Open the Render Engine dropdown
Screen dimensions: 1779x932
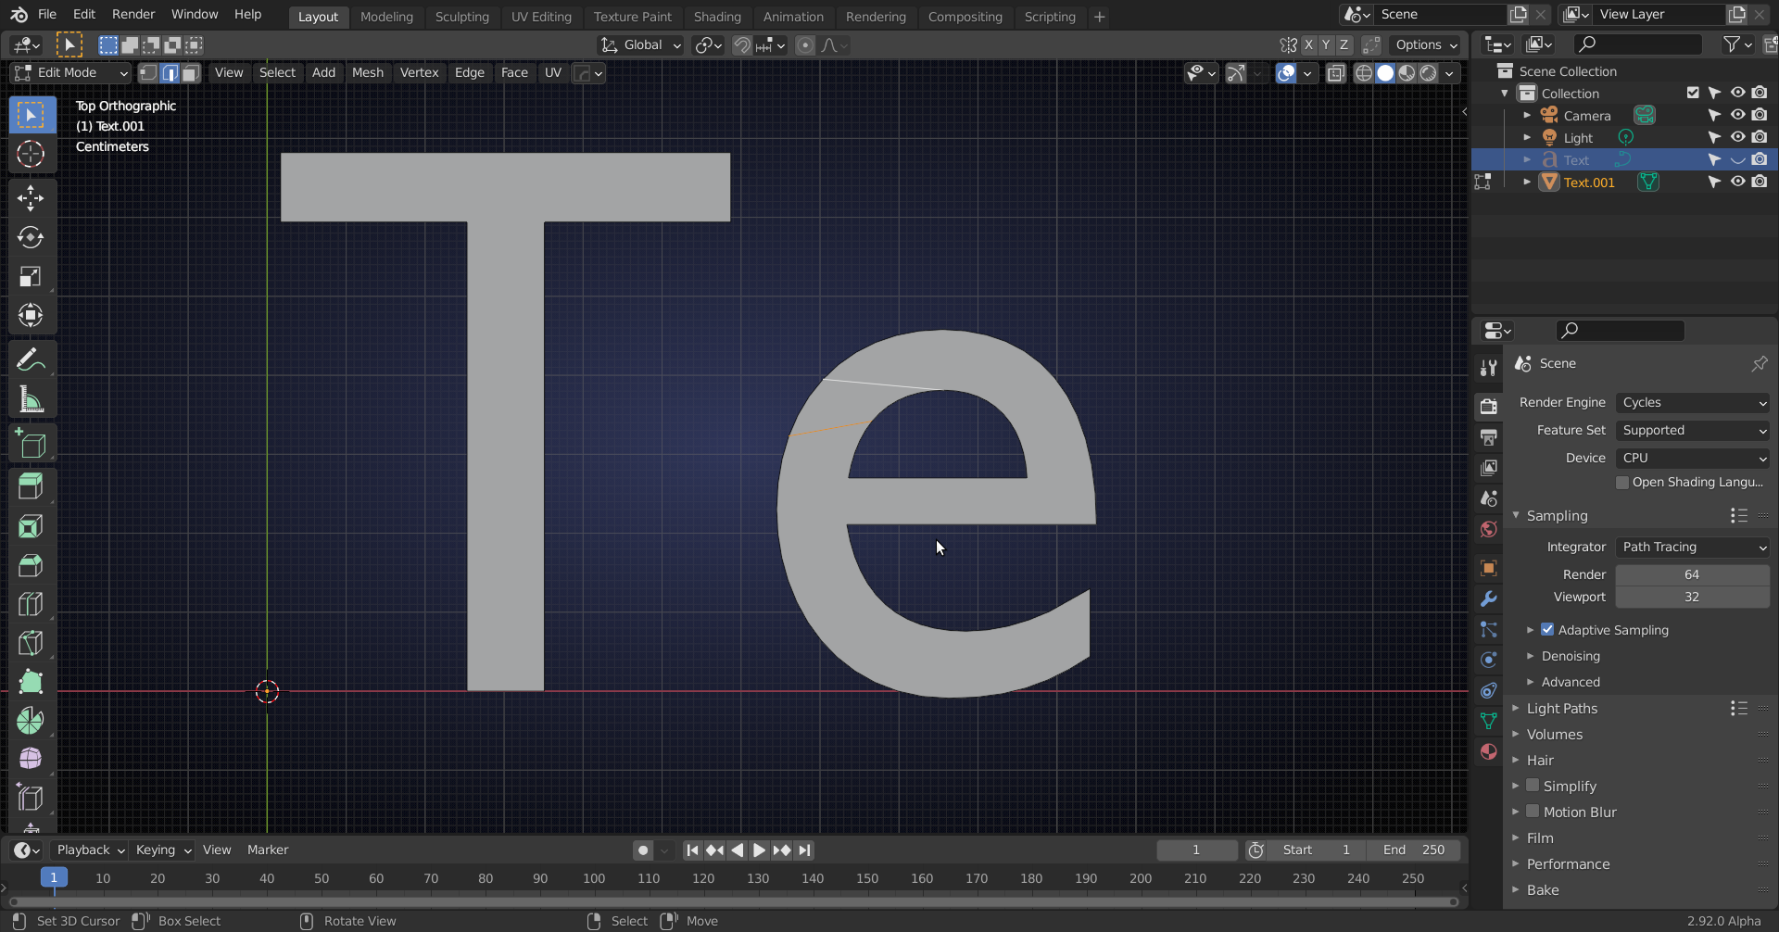1692,403
